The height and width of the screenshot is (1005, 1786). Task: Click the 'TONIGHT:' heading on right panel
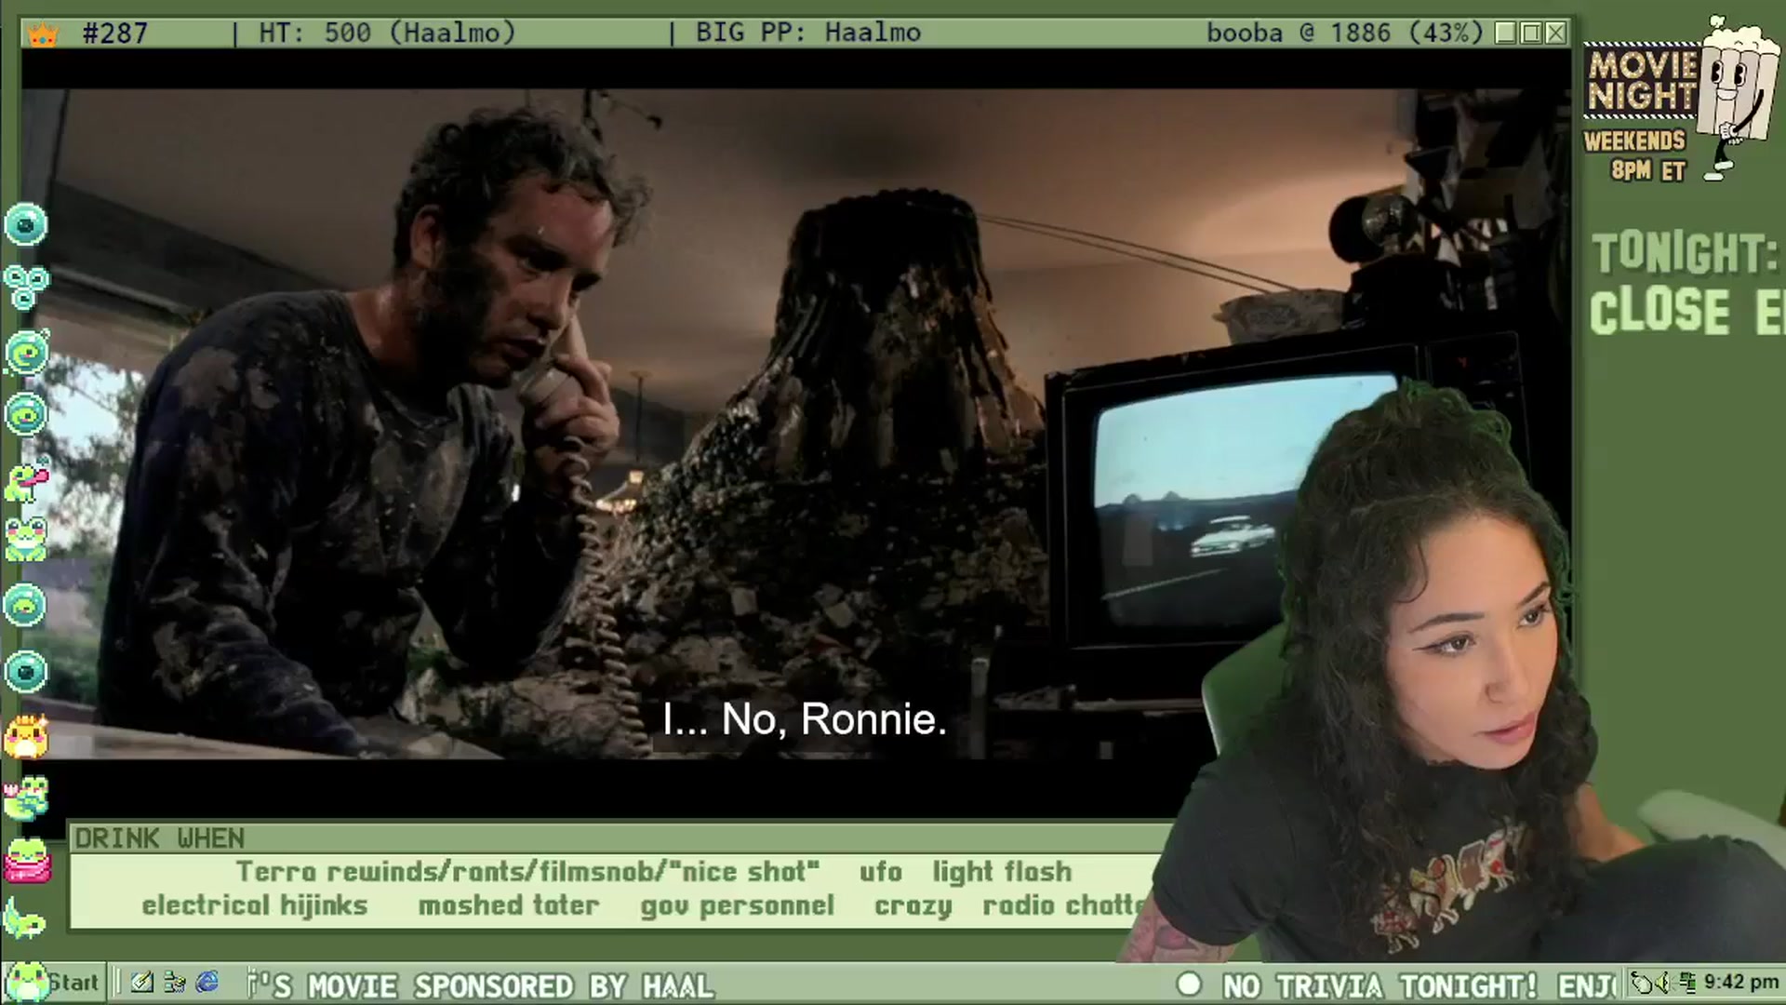click(1686, 253)
